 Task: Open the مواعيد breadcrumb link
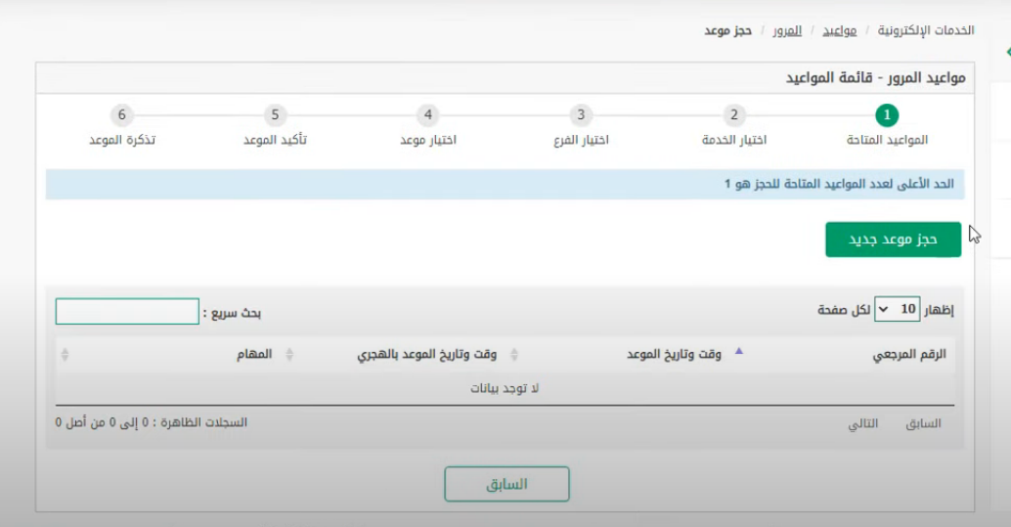pos(840,30)
